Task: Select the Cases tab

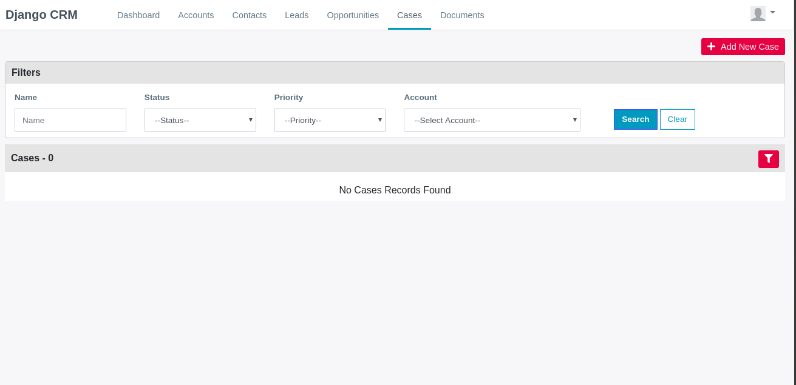Action: [409, 15]
